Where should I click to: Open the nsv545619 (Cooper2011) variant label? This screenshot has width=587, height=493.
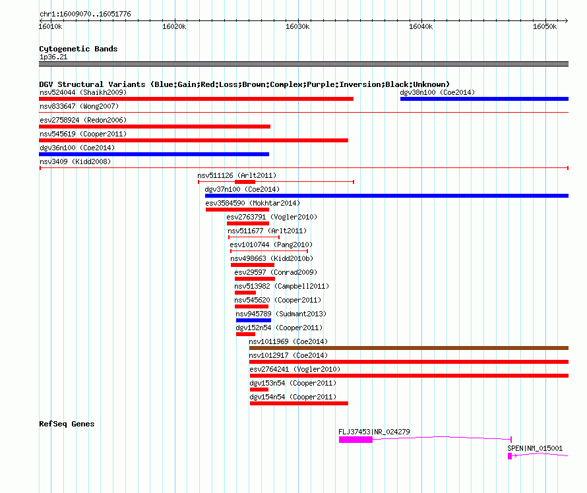pos(83,134)
